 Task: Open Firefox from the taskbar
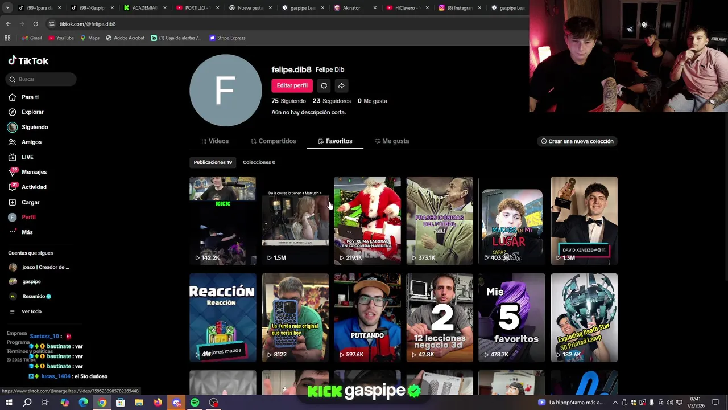(158, 403)
